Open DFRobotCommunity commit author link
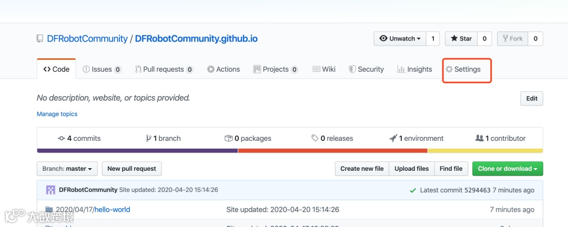The image size is (568, 227). (x=88, y=190)
